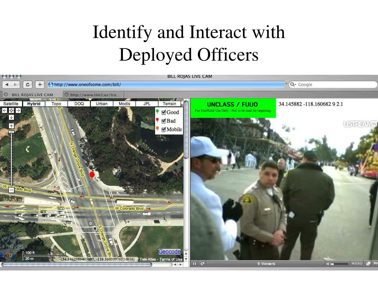Reload the Ustream video stream
The width and height of the screenshot is (378, 283).
(203, 264)
